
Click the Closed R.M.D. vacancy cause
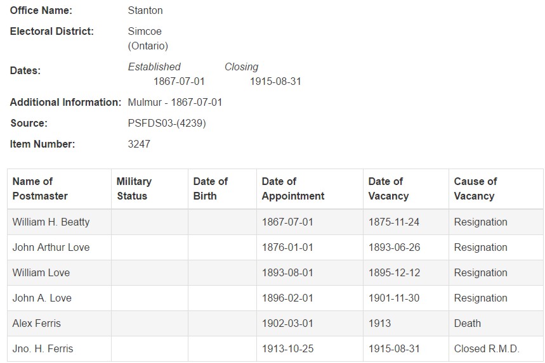click(x=487, y=349)
